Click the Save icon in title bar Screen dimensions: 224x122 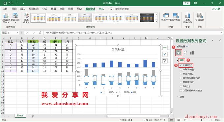tap(5, 3)
